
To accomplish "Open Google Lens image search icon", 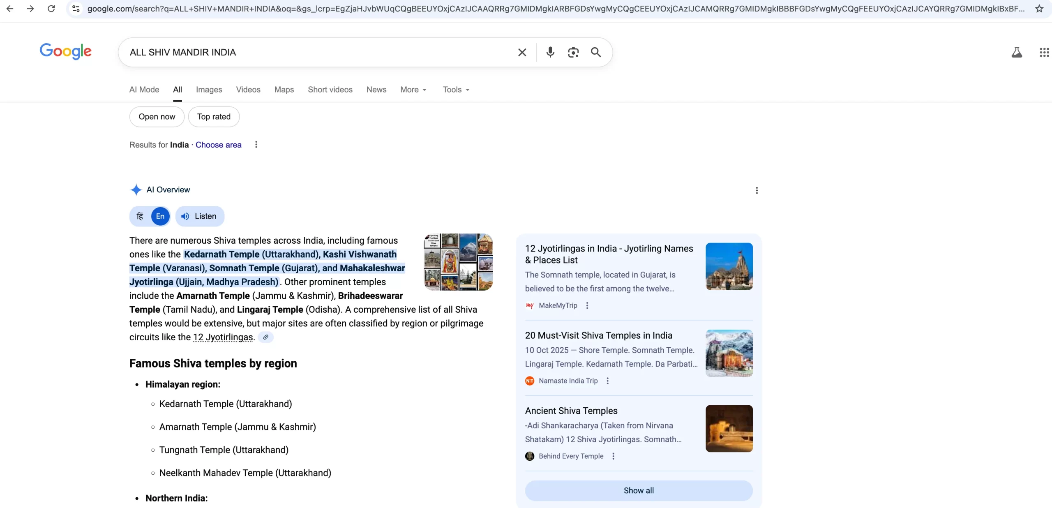I will pos(573,52).
